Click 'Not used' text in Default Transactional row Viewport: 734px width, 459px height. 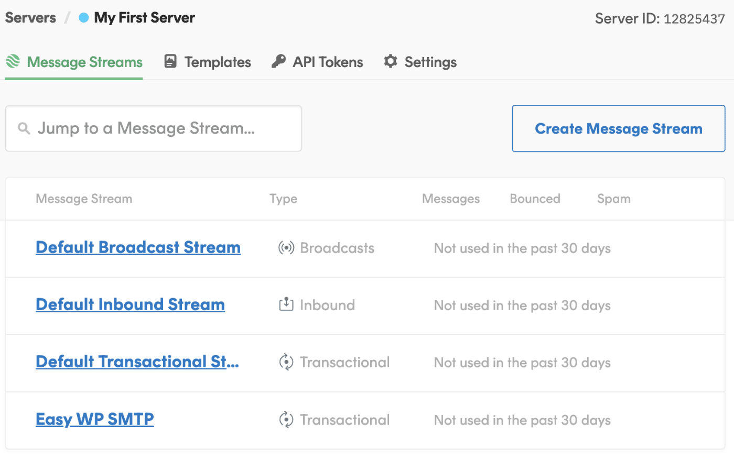click(522, 363)
